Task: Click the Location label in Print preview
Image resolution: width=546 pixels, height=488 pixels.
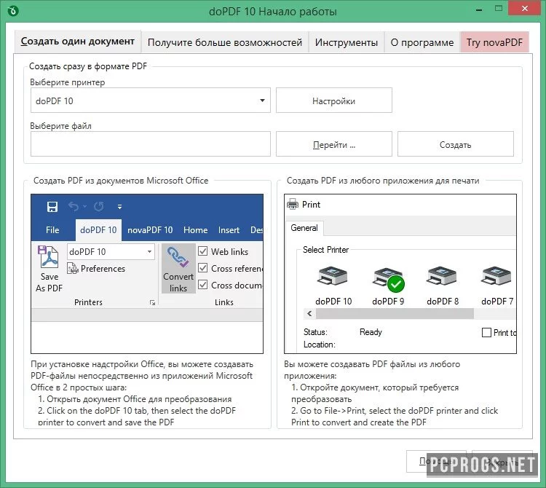Action: pyautogui.click(x=320, y=345)
